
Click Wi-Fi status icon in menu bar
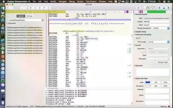pyautogui.click(x=139, y=1)
